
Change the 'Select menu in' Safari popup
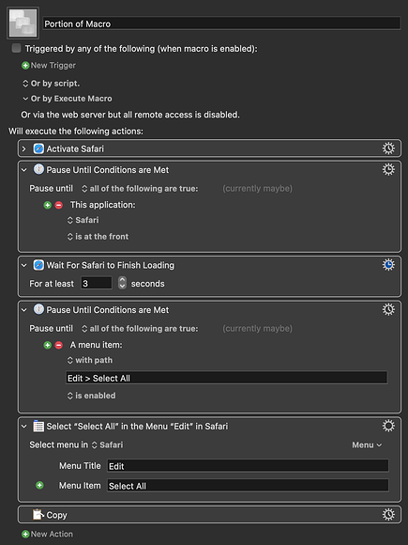[x=107, y=444]
